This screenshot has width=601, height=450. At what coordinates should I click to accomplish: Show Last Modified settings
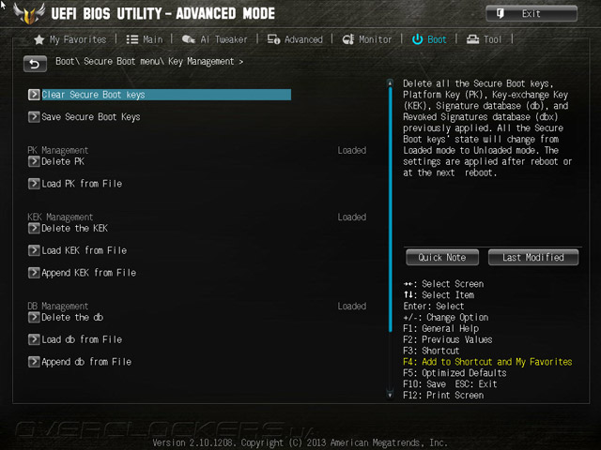pos(533,257)
